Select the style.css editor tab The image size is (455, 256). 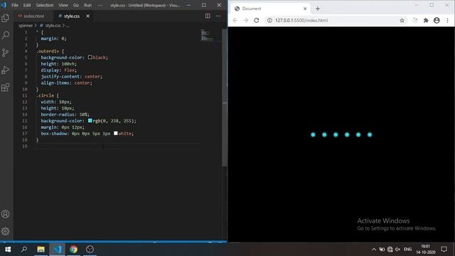72,16
